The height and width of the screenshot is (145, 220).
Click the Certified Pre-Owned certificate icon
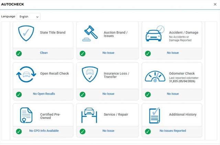tap(26, 115)
